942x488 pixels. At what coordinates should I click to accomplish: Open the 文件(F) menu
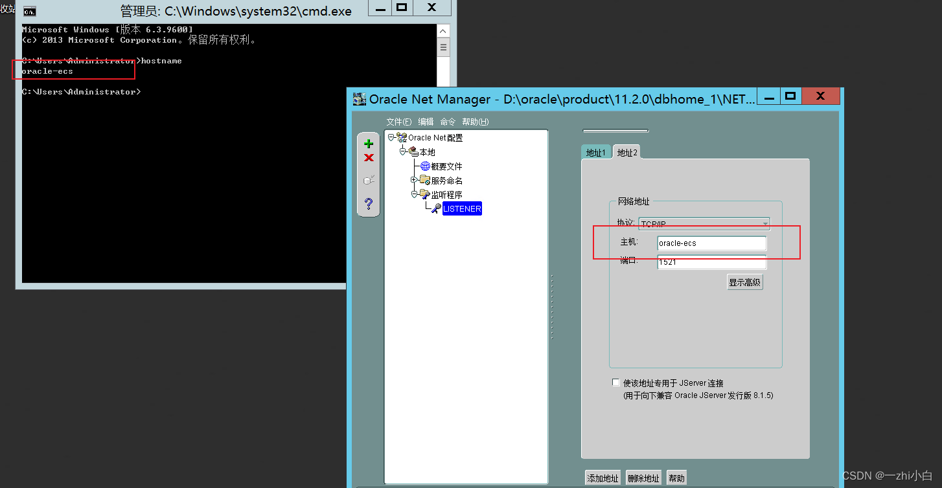pos(399,122)
